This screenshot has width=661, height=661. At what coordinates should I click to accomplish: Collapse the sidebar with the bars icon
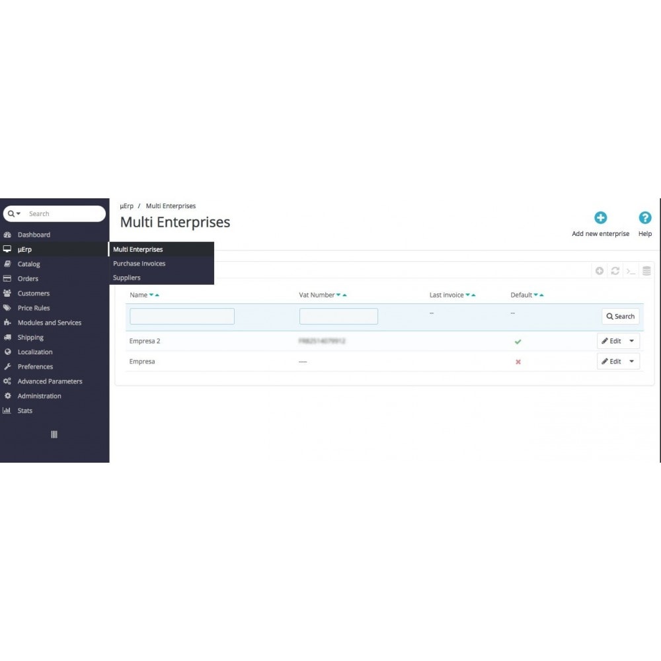coord(54,435)
